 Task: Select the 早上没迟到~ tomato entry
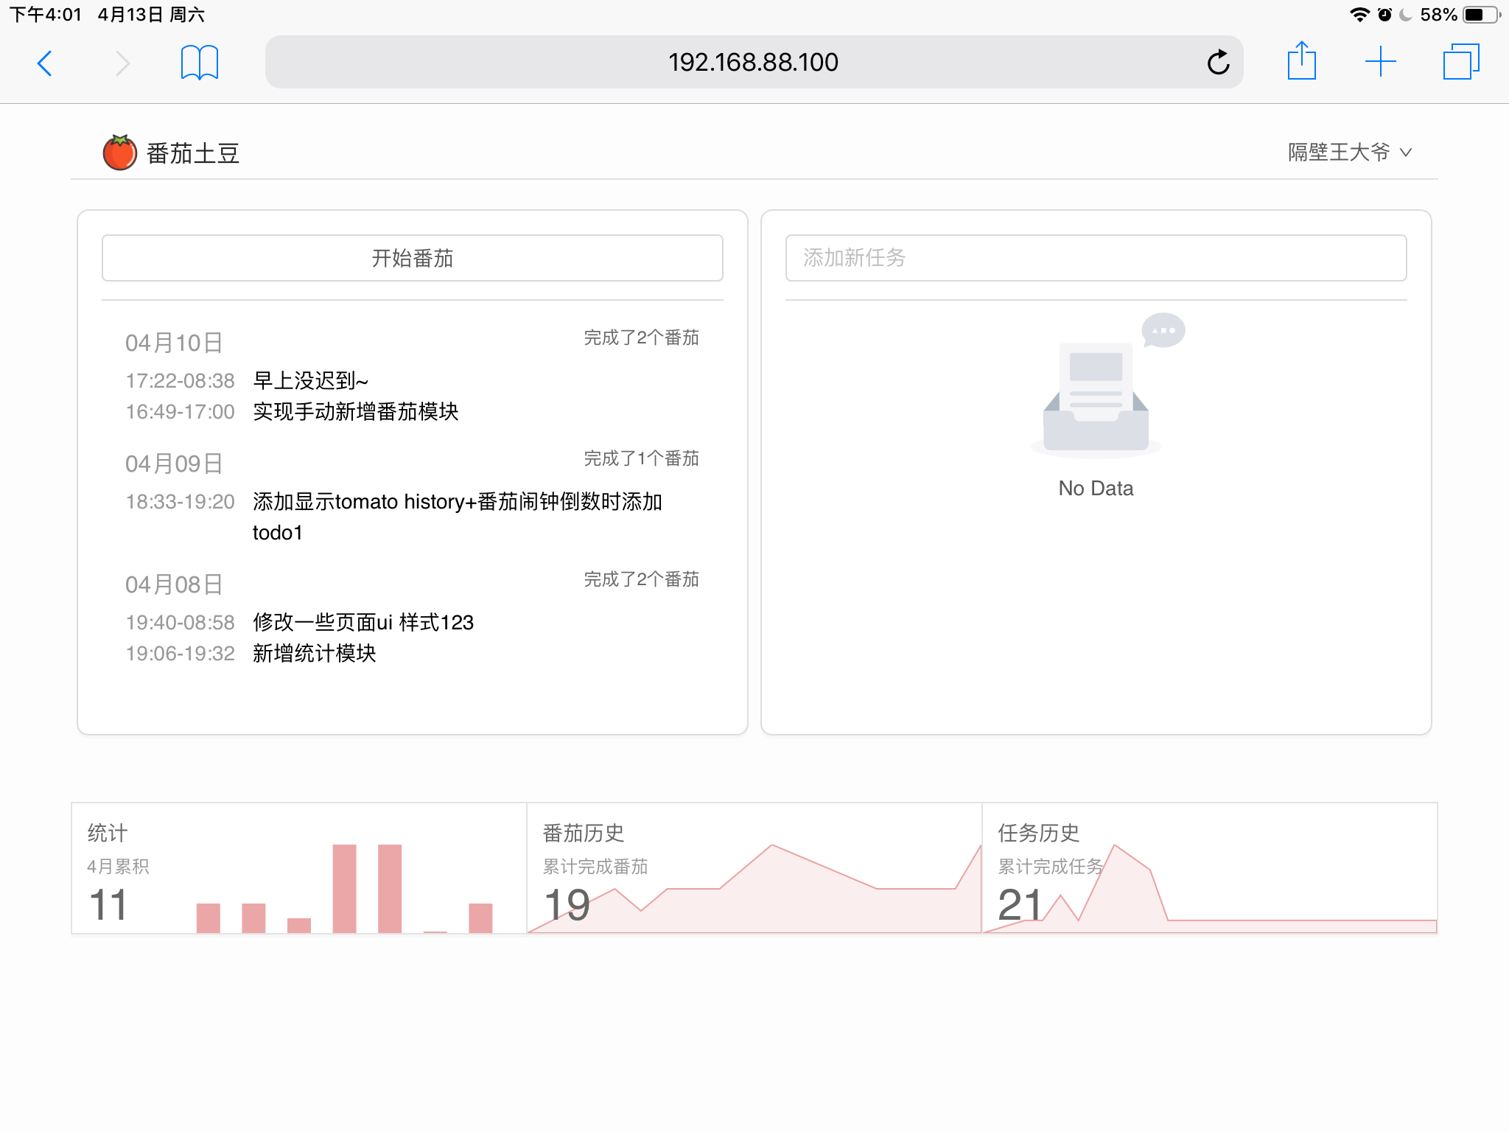[310, 381]
